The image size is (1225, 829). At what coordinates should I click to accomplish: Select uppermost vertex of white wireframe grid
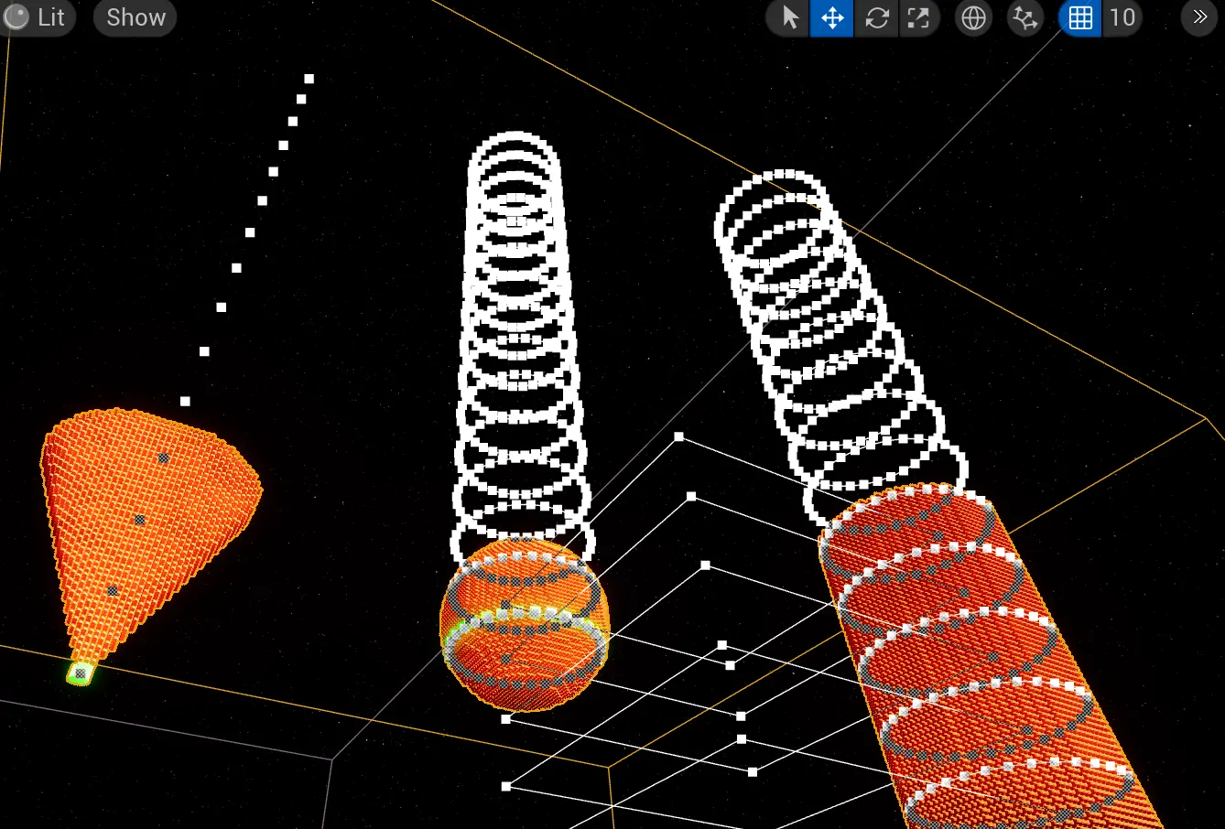(679, 437)
